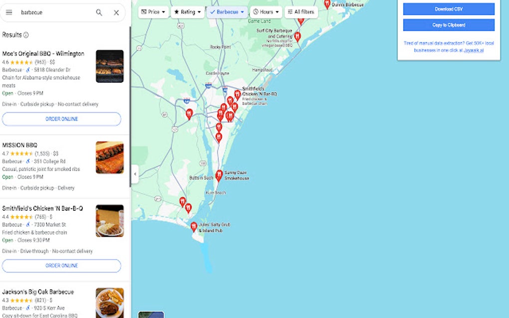Open the Results info icon
This screenshot has height=318, width=509.
pyautogui.click(x=26, y=35)
